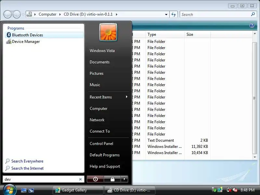
Task: Sort by the Size column header
Action: pyautogui.click(x=197, y=34)
